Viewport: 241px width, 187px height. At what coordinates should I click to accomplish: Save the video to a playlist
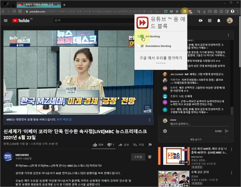point(138,145)
